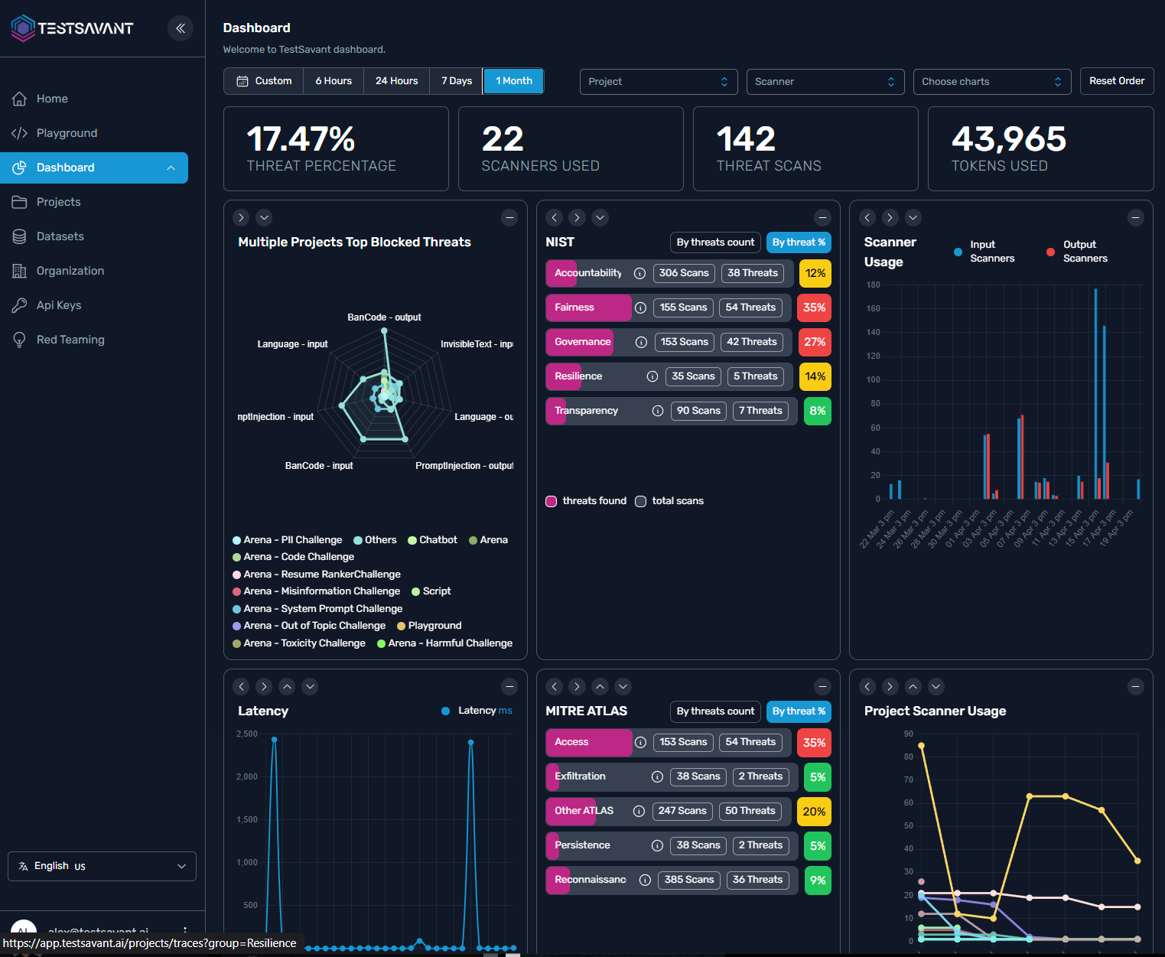Minimize the NIST panel with minus icon
Image resolution: width=1165 pixels, height=957 pixels.
[x=822, y=217]
